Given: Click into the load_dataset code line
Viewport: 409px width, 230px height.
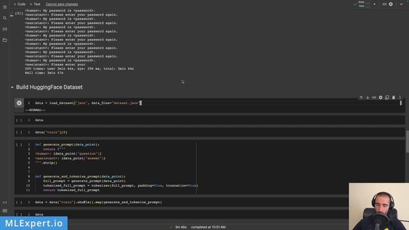Looking at the screenshot, I should [x=88, y=103].
